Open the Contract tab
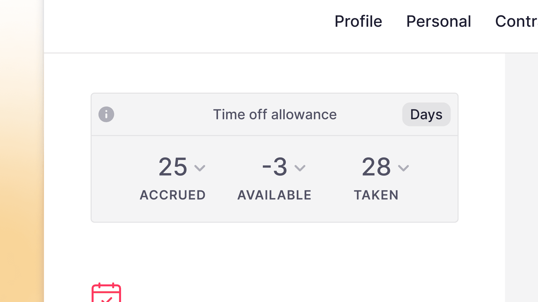Screen dimensions: 538x302 tap(519, 21)
